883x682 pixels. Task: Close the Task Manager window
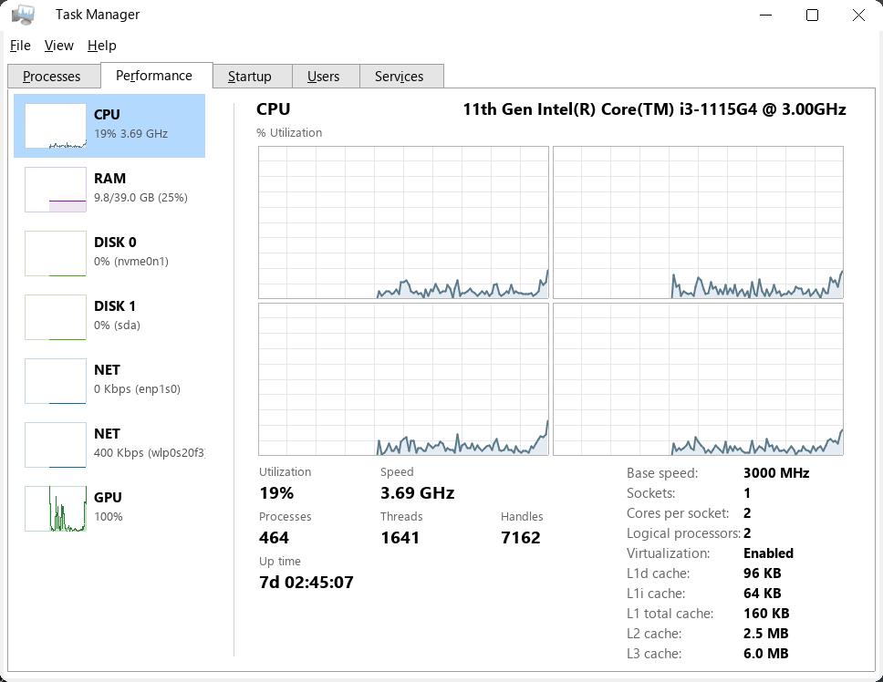[x=858, y=15]
